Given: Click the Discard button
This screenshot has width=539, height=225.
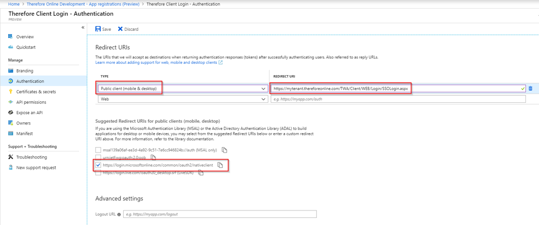Looking at the screenshot, I should [128, 29].
